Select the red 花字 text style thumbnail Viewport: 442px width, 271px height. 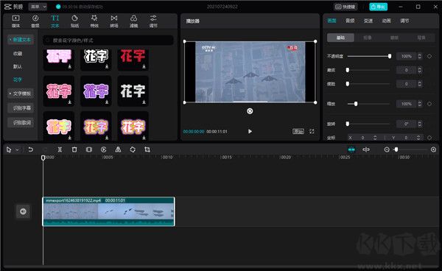[133, 58]
